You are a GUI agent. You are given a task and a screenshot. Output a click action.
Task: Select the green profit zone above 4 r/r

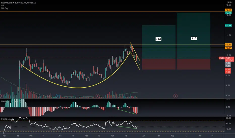click(193, 36)
